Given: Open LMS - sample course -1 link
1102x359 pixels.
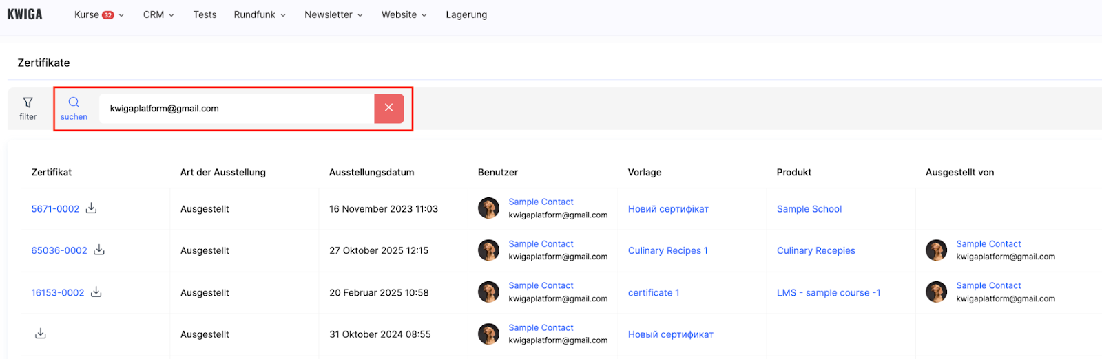Looking at the screenshot, I should coord(829,293).
